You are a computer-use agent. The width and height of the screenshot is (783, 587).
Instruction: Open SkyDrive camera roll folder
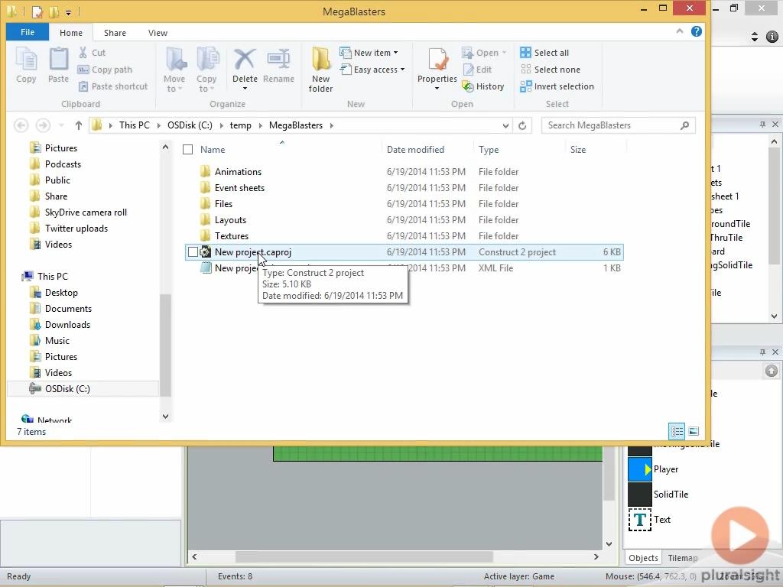pyautogui.click(x=86, y=212)
